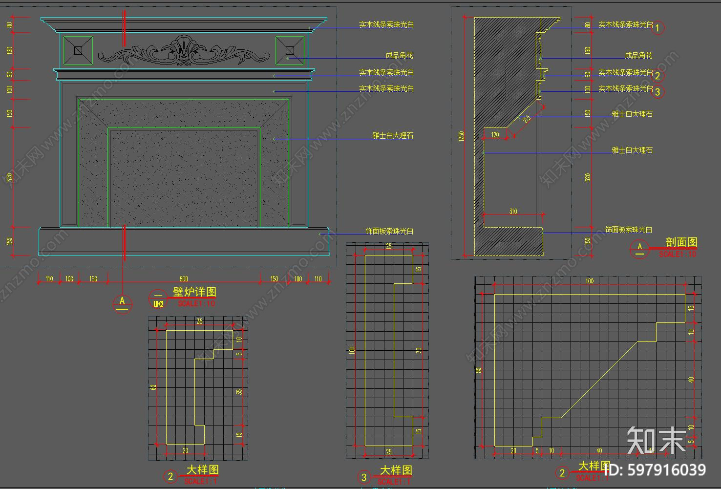Click the fireplace base plinth in the elevation
Screen dimensions: 721x489
(184, 241)
